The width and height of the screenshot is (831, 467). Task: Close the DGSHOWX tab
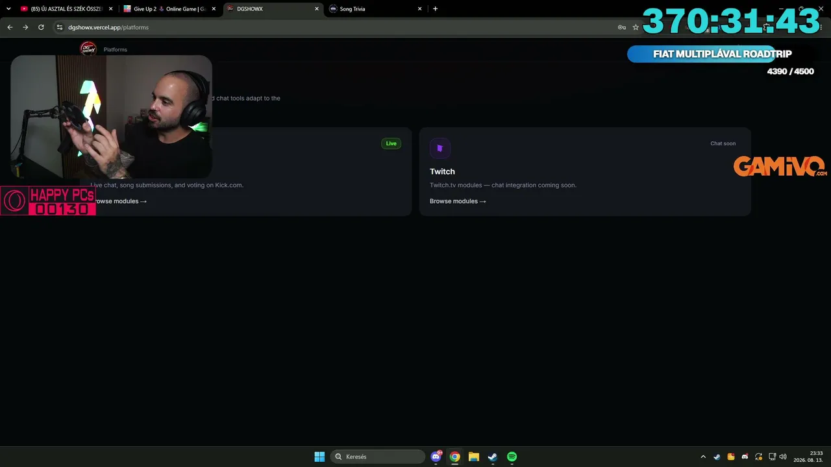[x=317, y=9]
